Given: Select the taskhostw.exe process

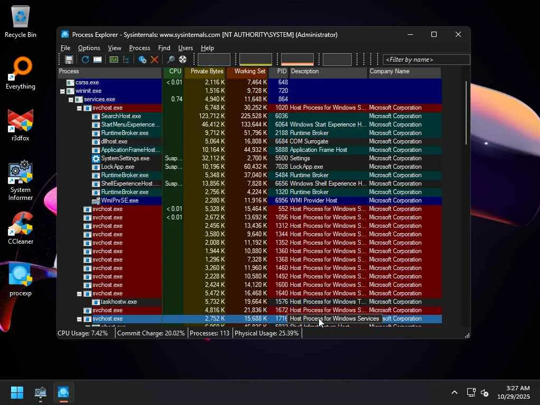Looking at the screenshot, I should (249, 302).
